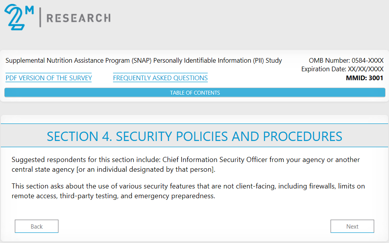Screen dimensions: 389x243
Task: Open the PDF version of the survey
Action: pyautogui.click(x=49, y=78)
